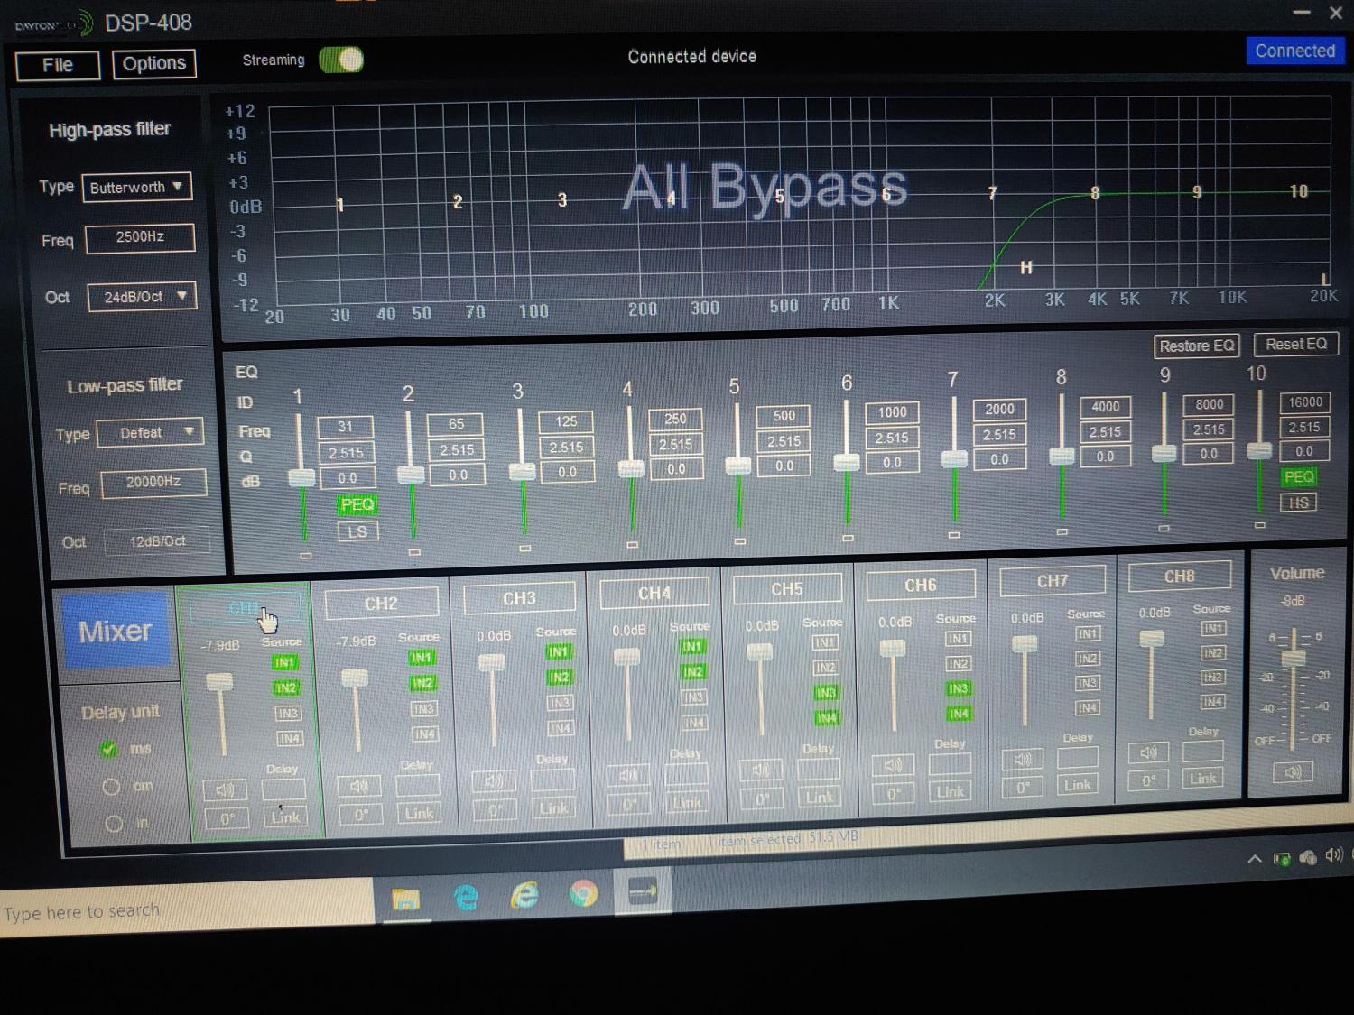The height and width of the screenshot is (1015, 1354).
Task: Toggle IN3 source for CH5
Action: pos(825,693)
